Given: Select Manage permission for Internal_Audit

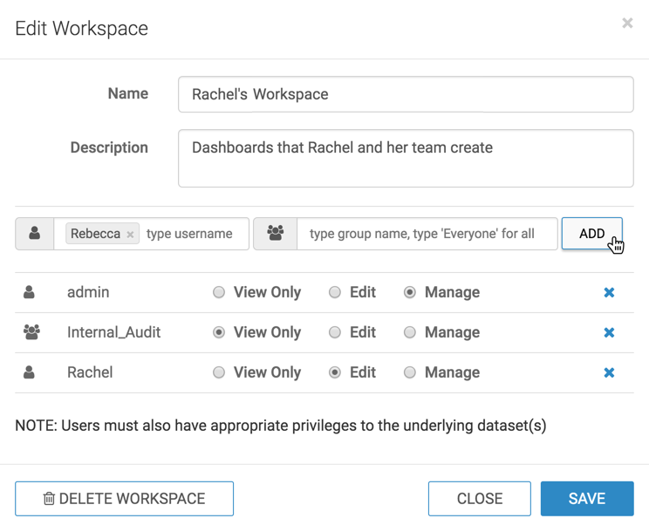Looking at the screenshot, I should pos(410,332).
